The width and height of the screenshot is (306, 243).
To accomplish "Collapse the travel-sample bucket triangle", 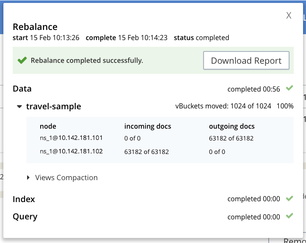I will click(x=19, y=107).
